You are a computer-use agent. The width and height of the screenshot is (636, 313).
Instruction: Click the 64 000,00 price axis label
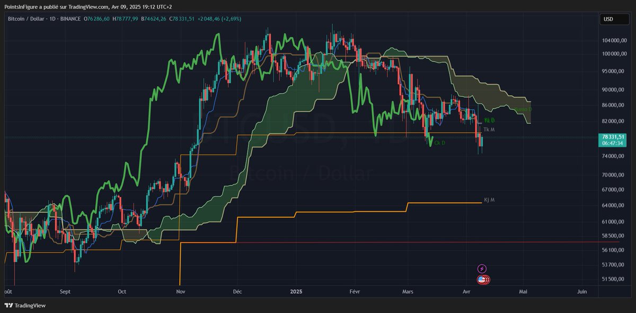(614, 206)
